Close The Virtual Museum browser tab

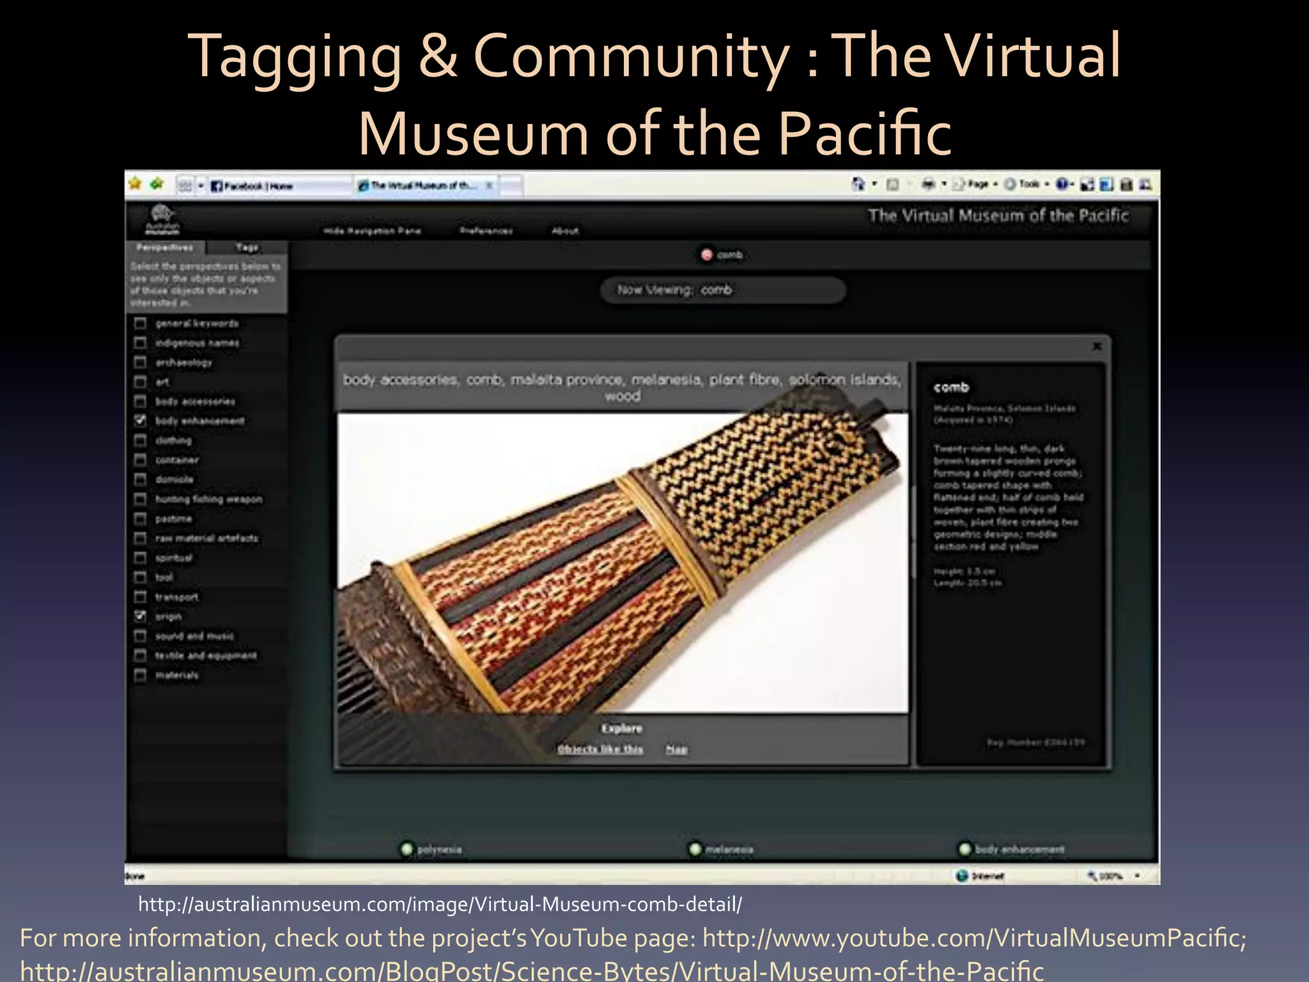pyautogui.click(x=489, y=185)
